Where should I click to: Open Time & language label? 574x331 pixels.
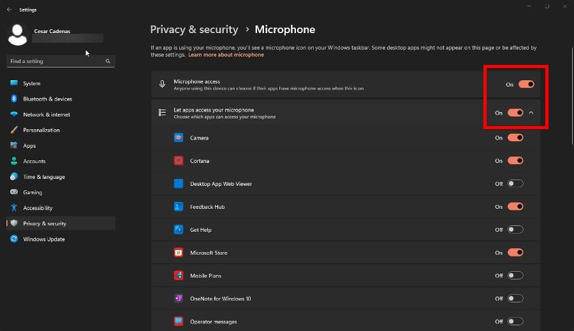[44, 177]
